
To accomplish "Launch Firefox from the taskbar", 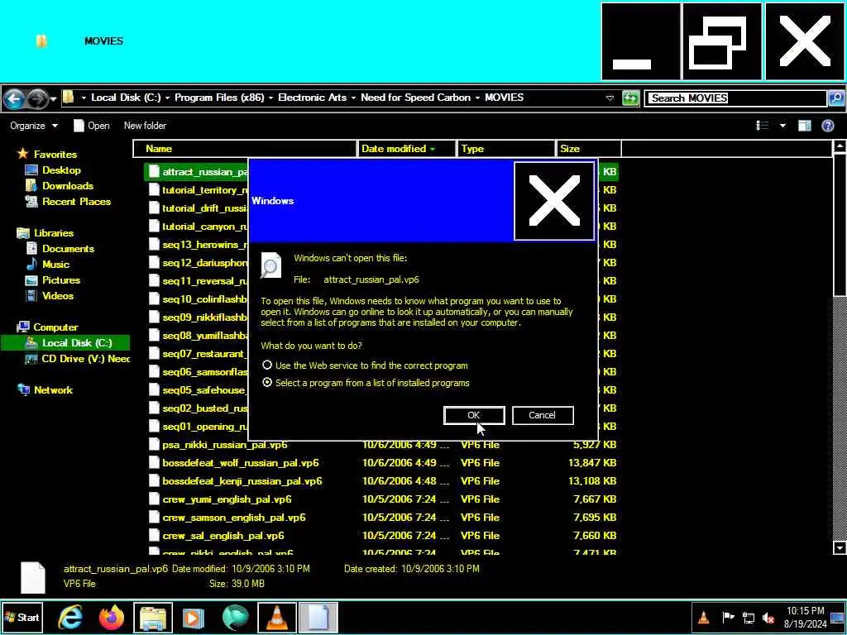I will pos(112,617).
